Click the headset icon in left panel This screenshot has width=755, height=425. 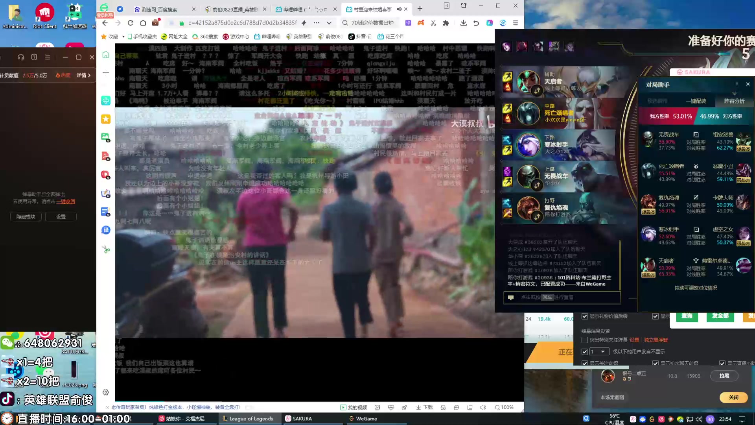pos(21,57)
